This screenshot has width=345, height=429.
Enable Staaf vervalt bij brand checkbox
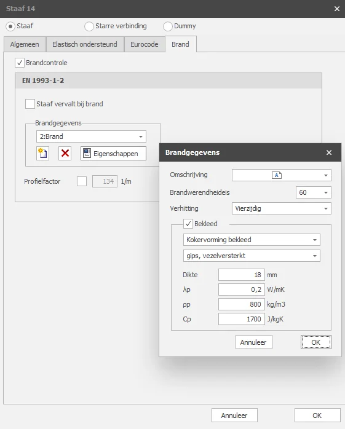coord(30,104)
